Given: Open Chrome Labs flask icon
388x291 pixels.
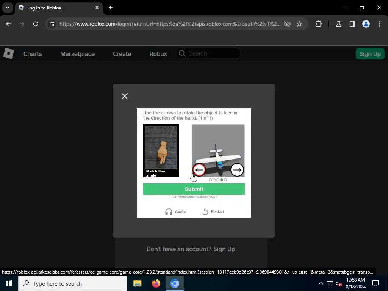Looking at the screenshot, I should (x=339, y=24).
